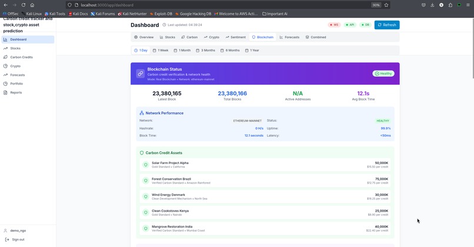Click the API connection status badge
This screenshot has height=247, width=474.
[351, 25]
